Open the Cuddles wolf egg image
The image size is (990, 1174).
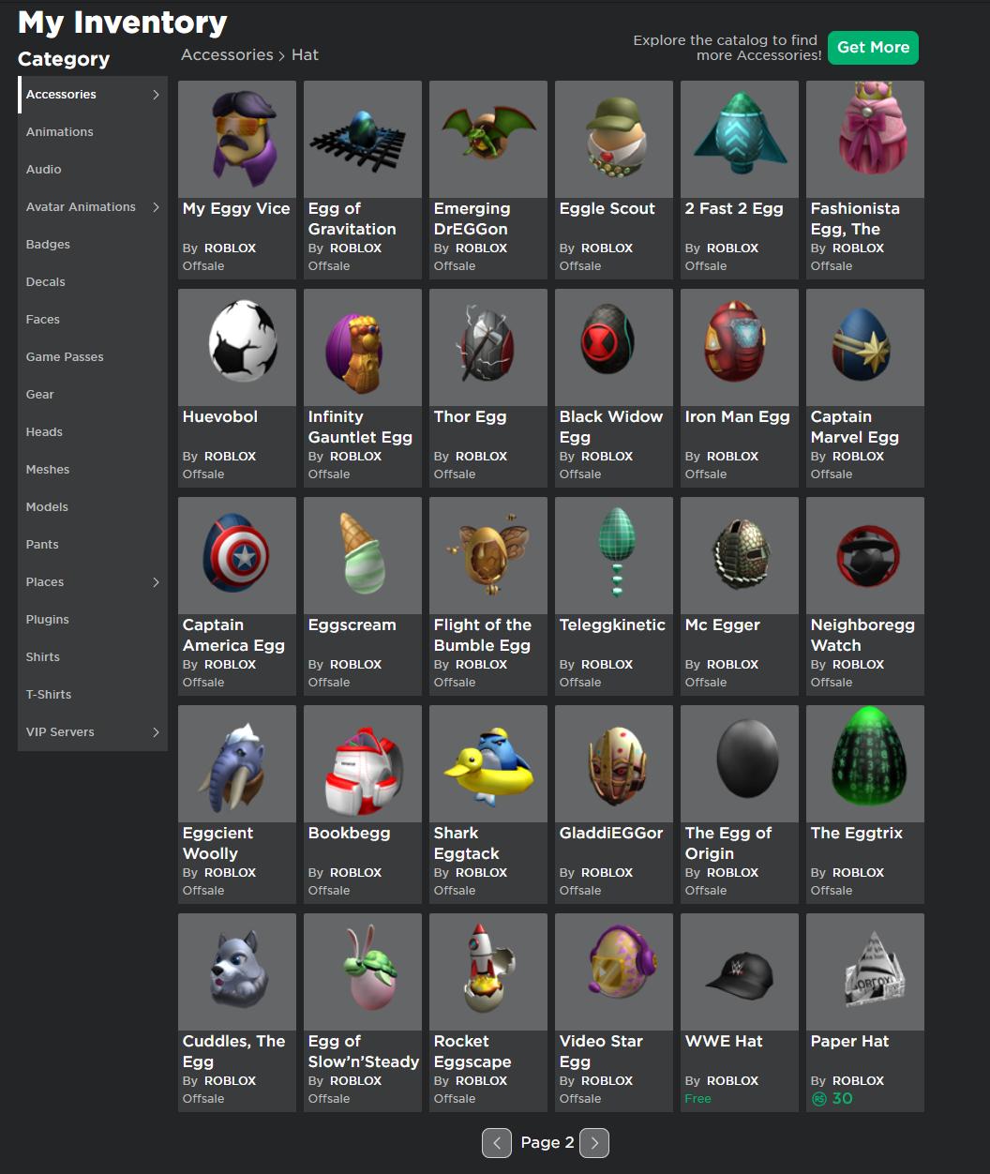pyautogui.click(x=237, y=971)
